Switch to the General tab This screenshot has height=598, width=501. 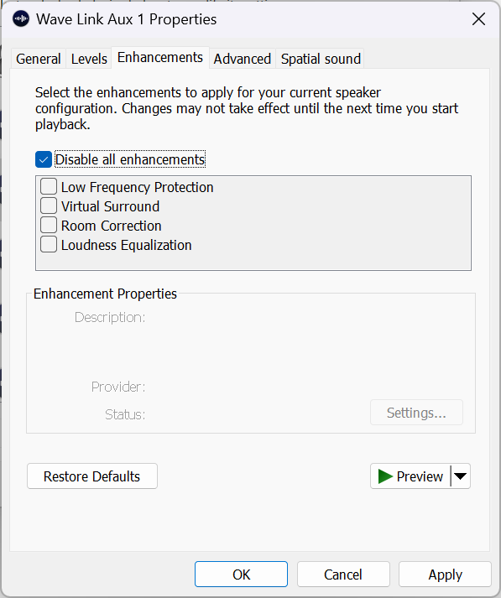pyautogui.click(x=38, y=59)
